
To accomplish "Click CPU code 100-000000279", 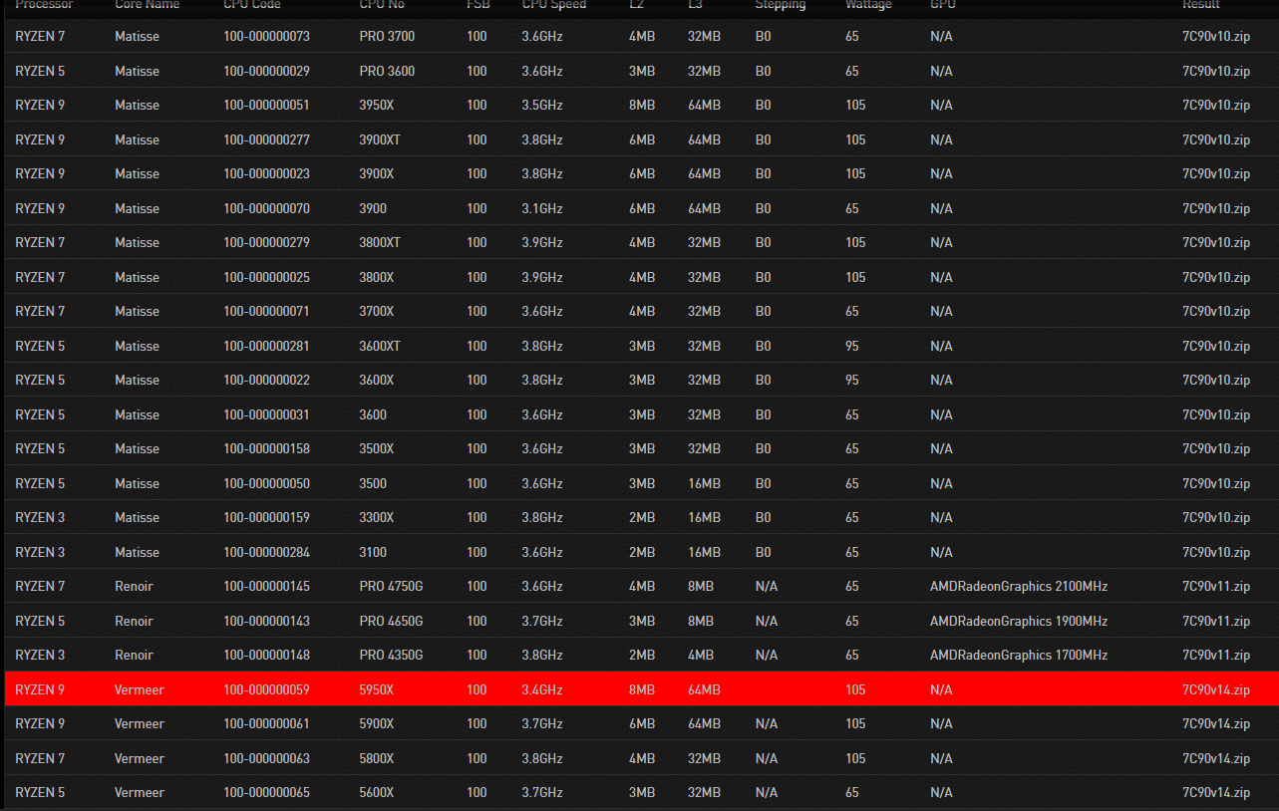I will pyautogui.click(x=266, y=242).
